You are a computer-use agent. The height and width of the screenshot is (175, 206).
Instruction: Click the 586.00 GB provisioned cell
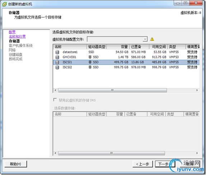pyautogui.click(x=138, y=57)
